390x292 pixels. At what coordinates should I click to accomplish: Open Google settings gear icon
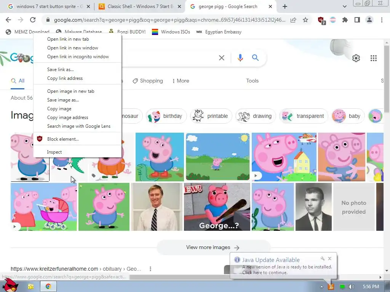[x=356, y=58]
